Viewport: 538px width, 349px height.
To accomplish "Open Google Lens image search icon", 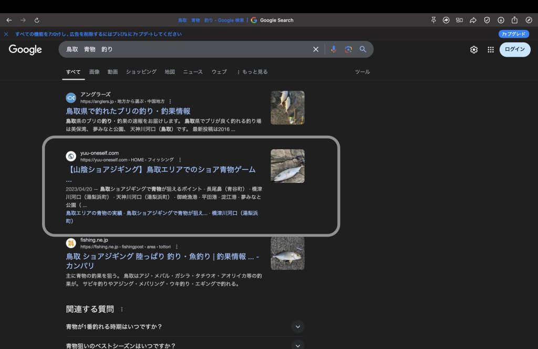I will click(x=348, y=49).
